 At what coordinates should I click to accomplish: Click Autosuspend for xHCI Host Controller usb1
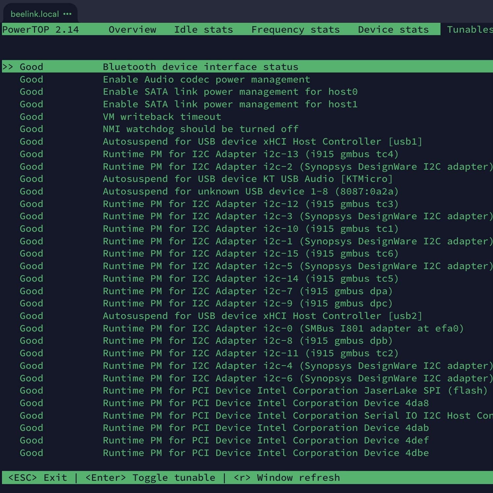263,141
